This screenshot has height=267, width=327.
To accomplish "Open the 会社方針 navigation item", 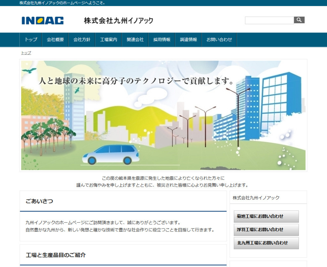I will point(82,40).
